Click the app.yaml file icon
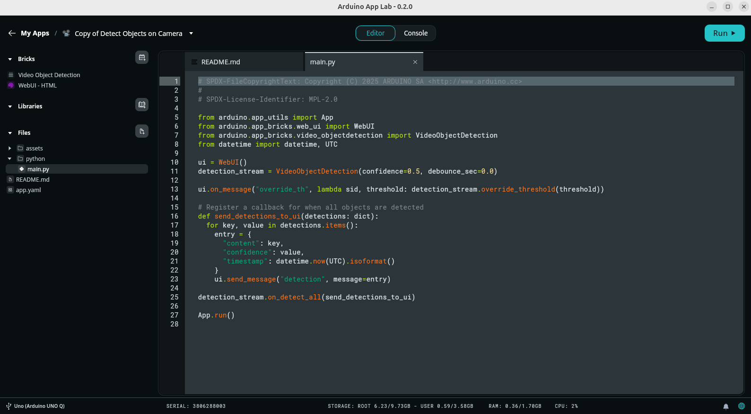 click(x=10, y=190)
